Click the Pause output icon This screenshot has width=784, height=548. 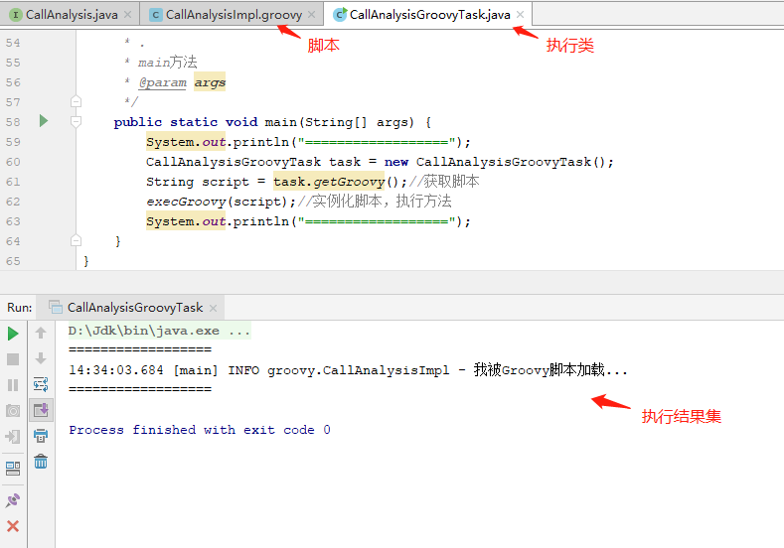click(x=13, y=385)
